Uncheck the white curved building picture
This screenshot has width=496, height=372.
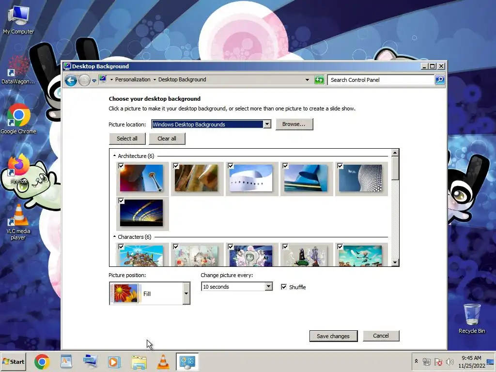(x=231, y=166)
